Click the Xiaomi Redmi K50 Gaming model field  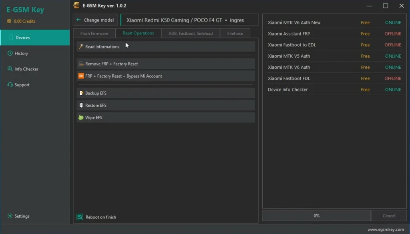pyautogui.click(x=189, y=20)
